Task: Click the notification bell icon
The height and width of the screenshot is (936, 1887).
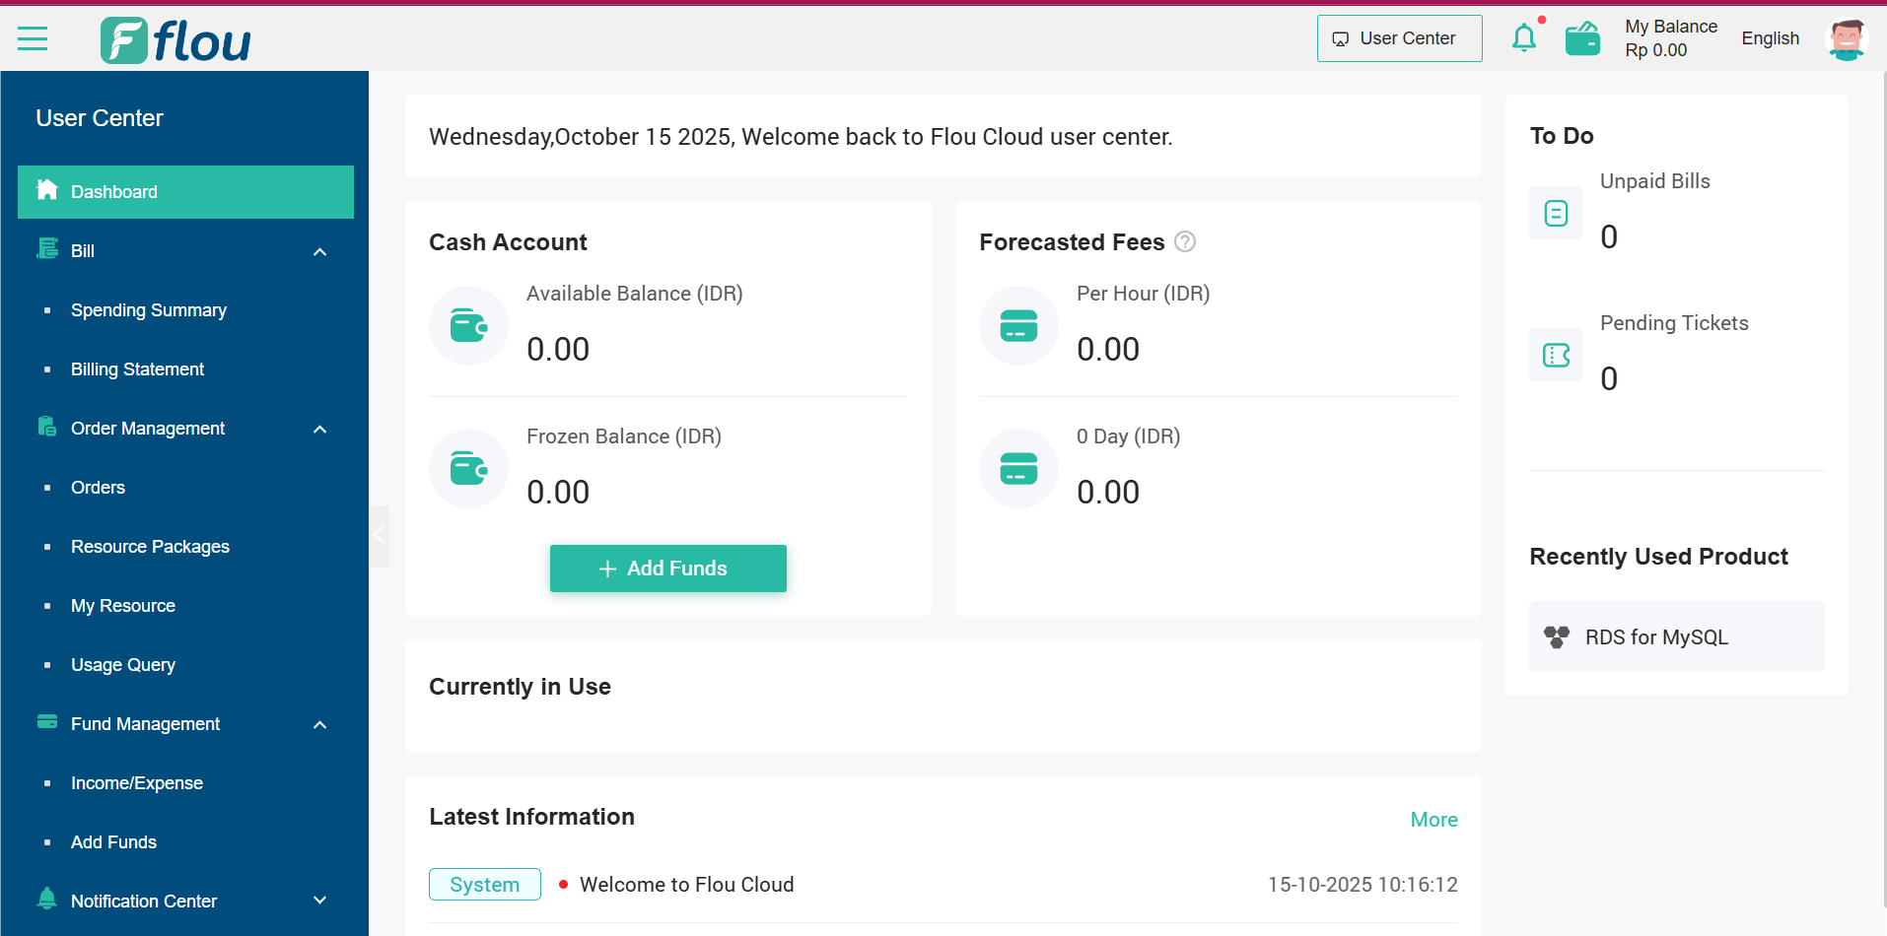Action: [1523, 38]
